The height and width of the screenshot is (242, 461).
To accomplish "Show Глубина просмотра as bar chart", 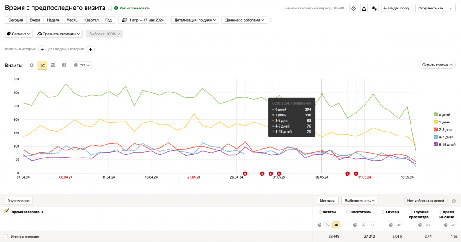I will [429, 225].
